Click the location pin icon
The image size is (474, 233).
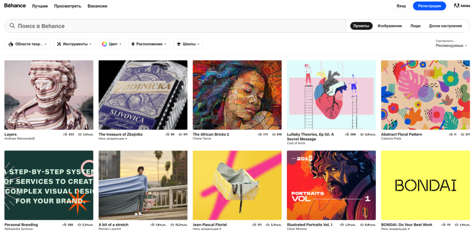tap(133, 44)
